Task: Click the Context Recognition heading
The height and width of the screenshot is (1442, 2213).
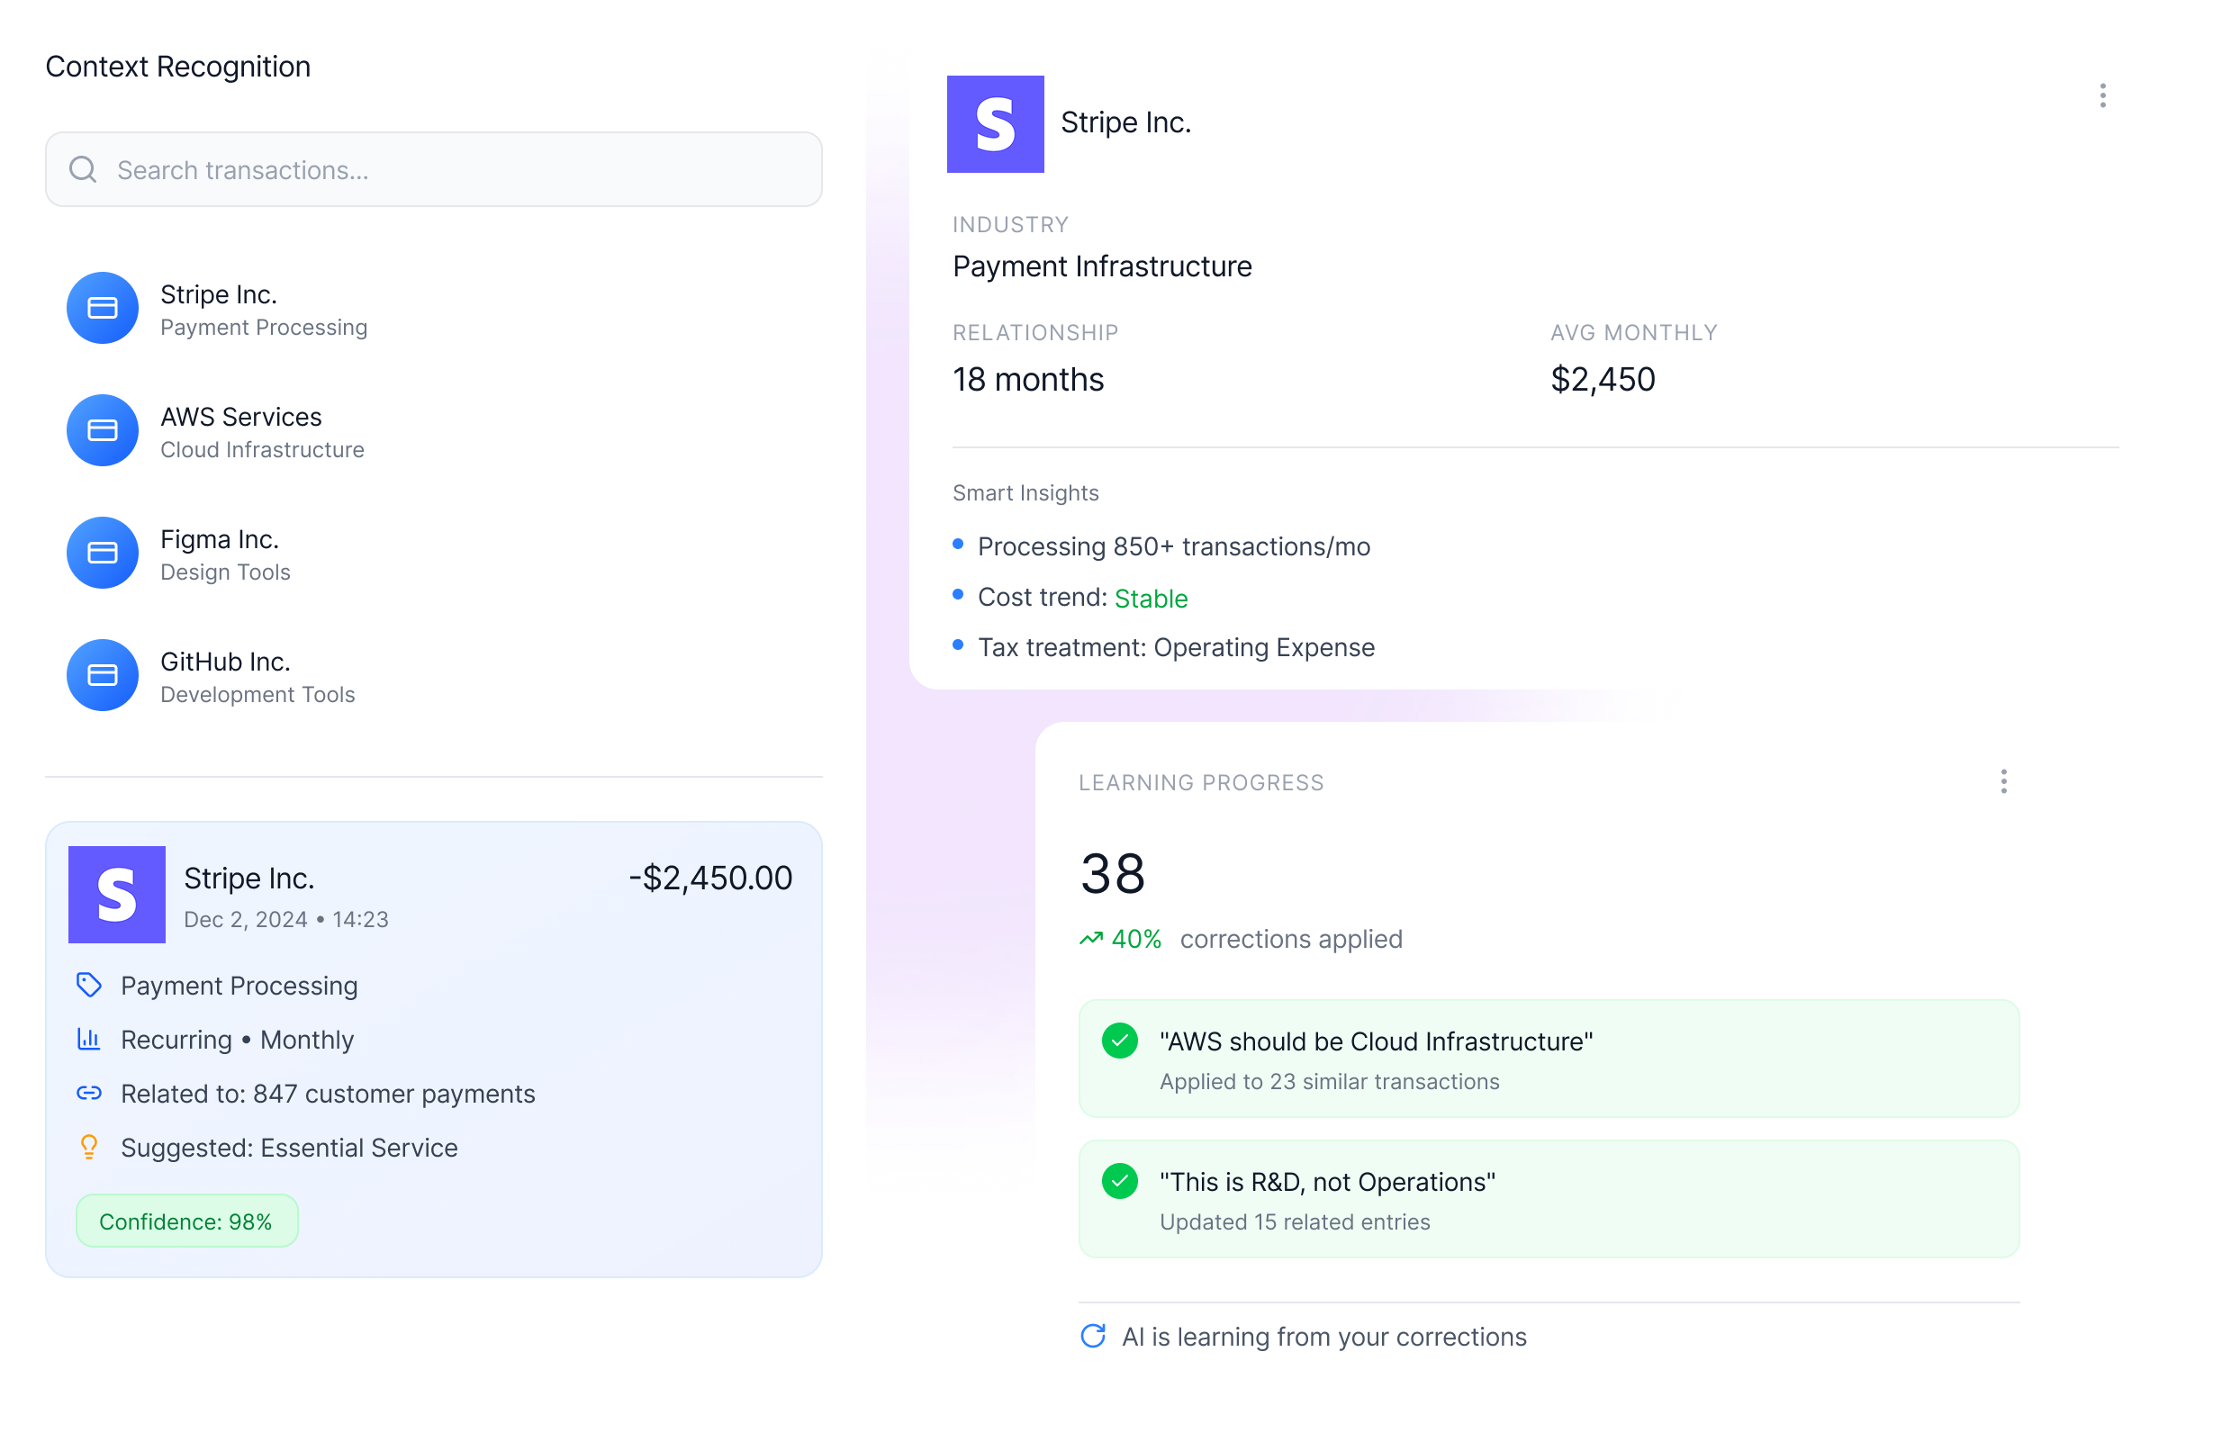Action: 178,67
